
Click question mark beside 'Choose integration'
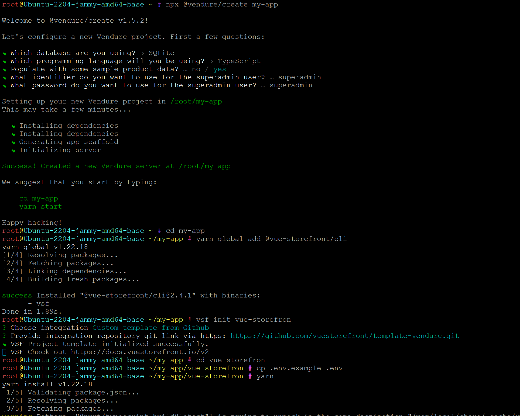[4, 328]
